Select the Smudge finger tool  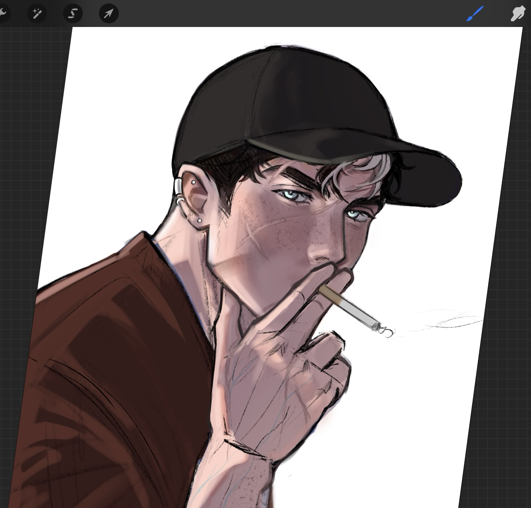coord(518,14)
